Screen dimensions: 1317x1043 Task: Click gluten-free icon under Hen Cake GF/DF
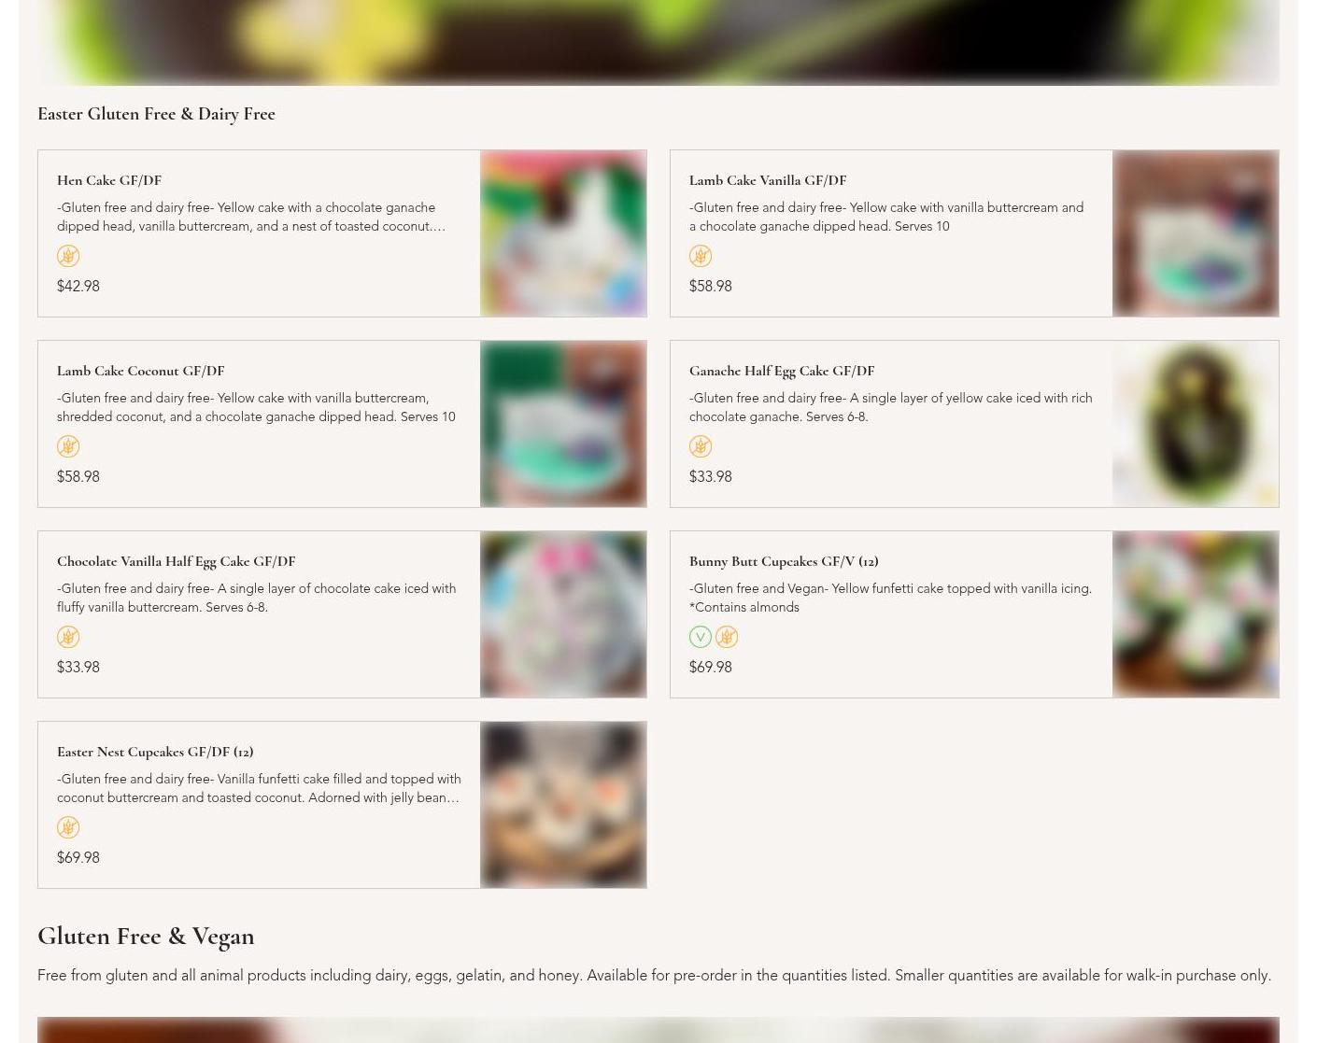coord(68,256)
